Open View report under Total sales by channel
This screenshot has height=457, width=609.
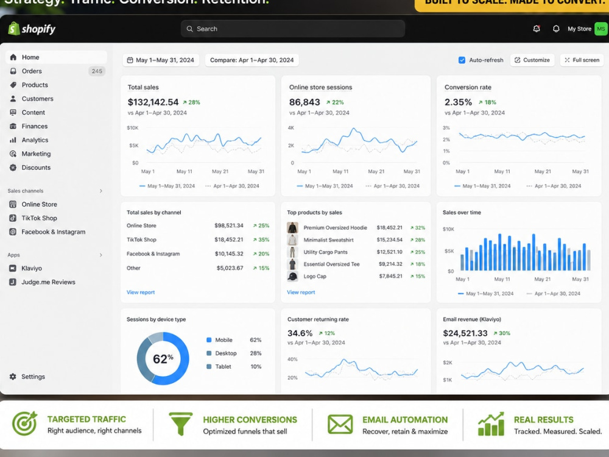141,292
